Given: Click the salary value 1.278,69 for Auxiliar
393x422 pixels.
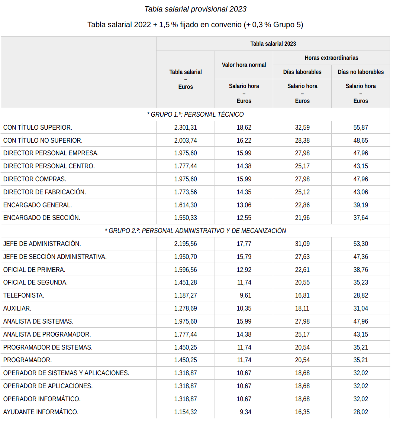Looking at the screenshot, I should coord(186,308).
